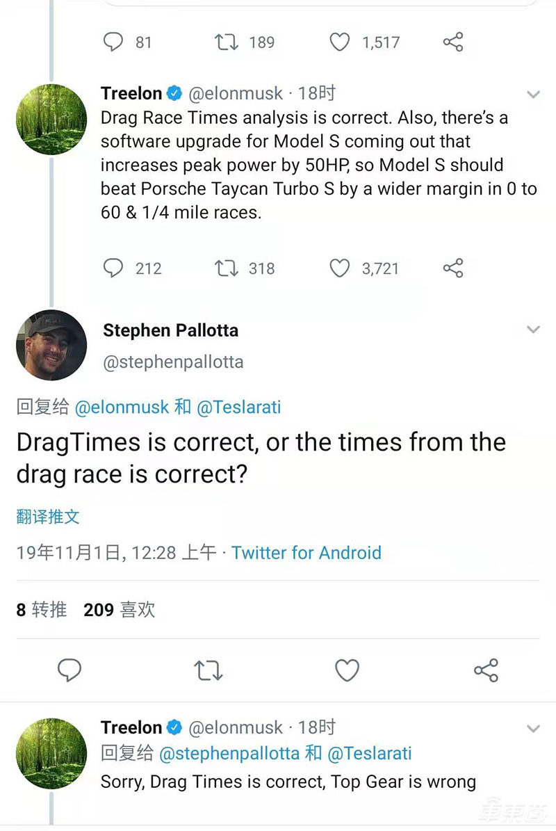Reply to Stephen Pallotta's main tweet

point(69,670)
